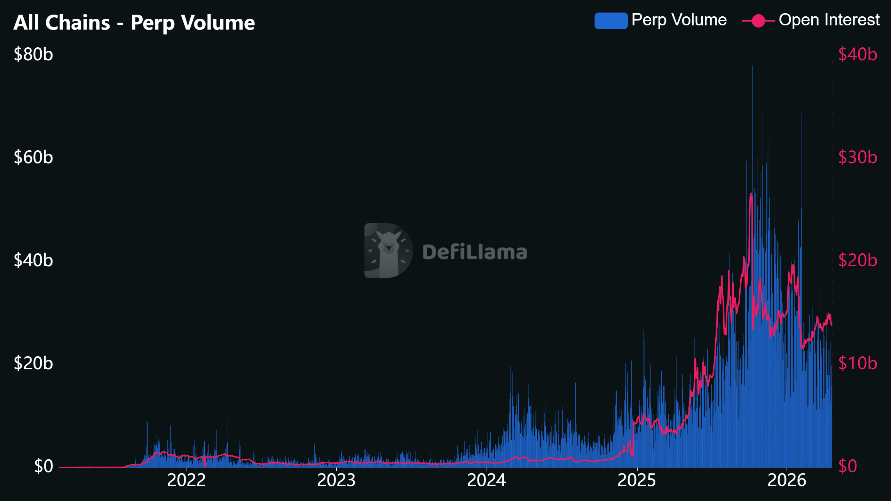891x501 pixels.
Task: Click the pink $40b right axis label
Action: [x=857, y=55]
